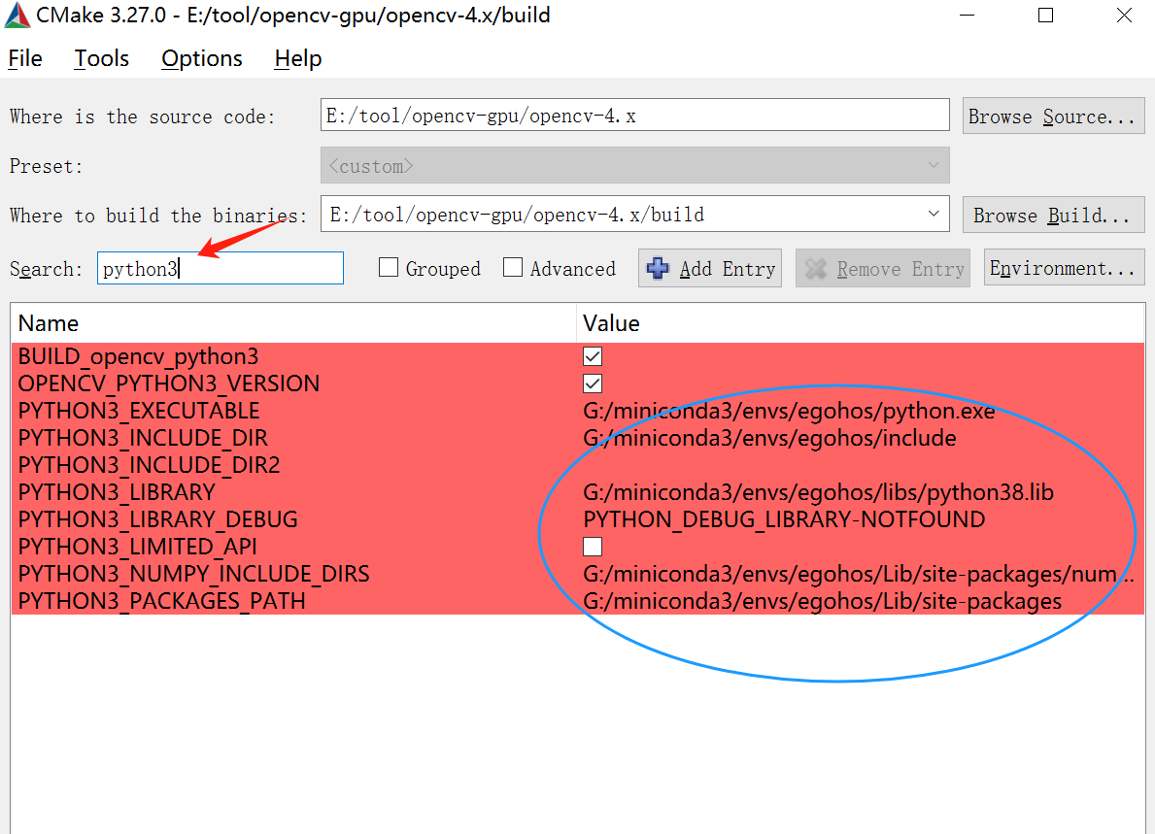Select the PYTHON3_INCLUDE_DIR2 row
1155x834 pixels.
[x=577, y=465]
